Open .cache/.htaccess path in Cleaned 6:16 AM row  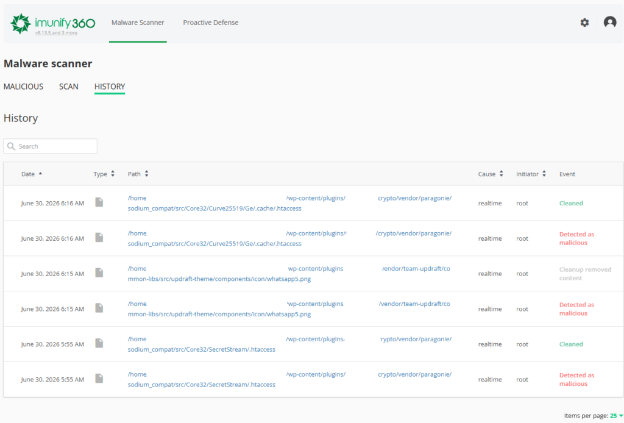pos(289,203)
